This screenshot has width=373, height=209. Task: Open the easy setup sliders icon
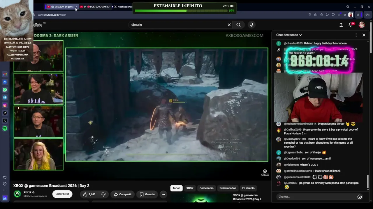click(345, 15)
